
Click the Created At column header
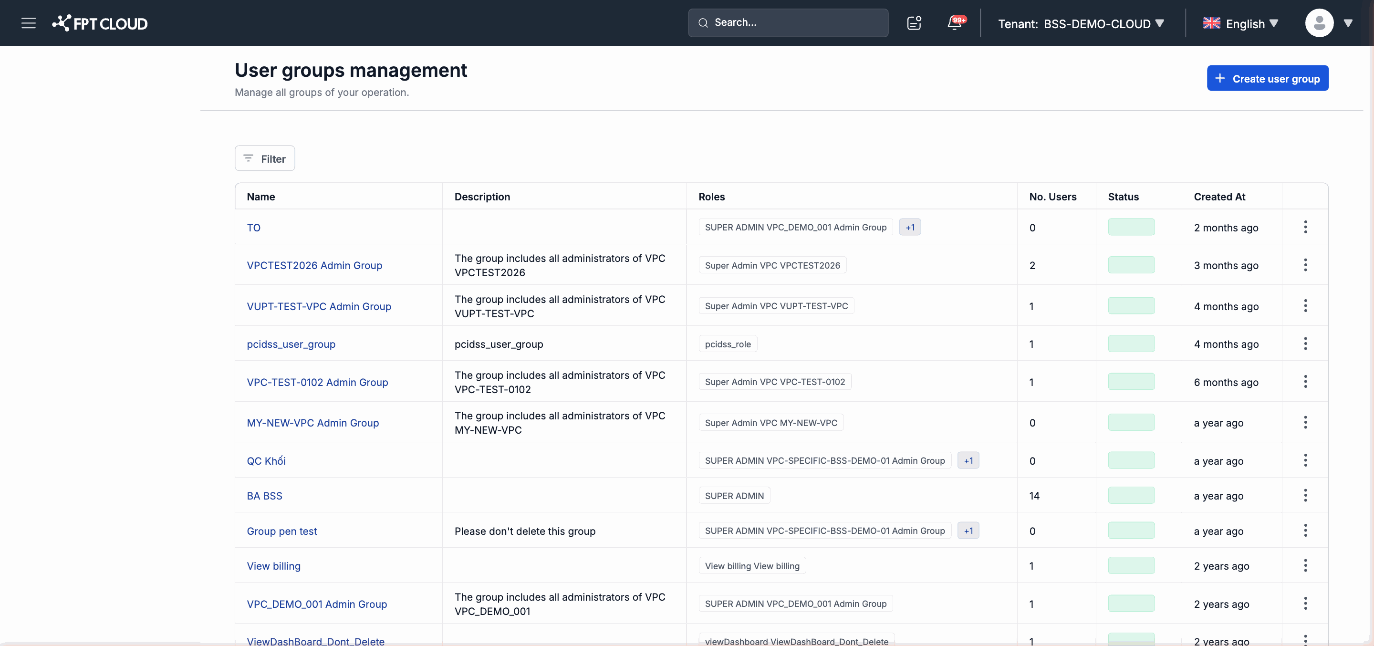[x=1219, y=197]
